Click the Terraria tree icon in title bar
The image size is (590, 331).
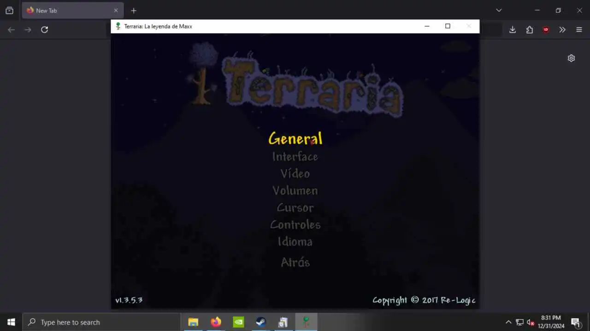point(118,26)
